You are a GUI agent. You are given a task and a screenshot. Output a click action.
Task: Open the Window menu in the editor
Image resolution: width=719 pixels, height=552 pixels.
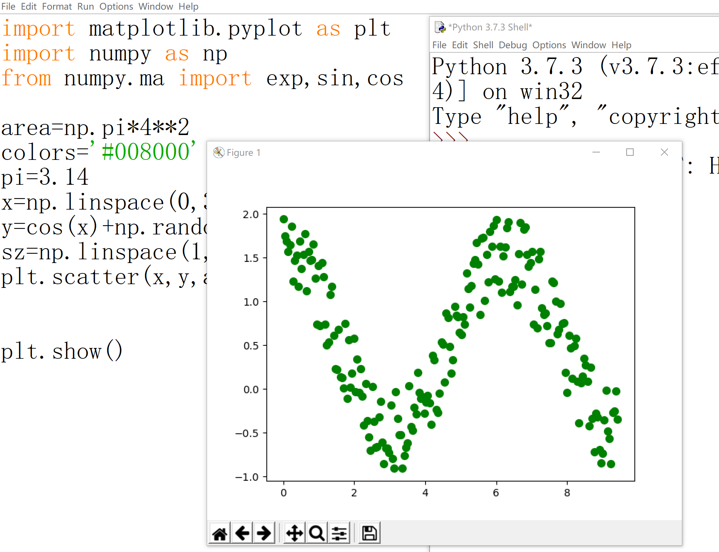pos(156,6)
